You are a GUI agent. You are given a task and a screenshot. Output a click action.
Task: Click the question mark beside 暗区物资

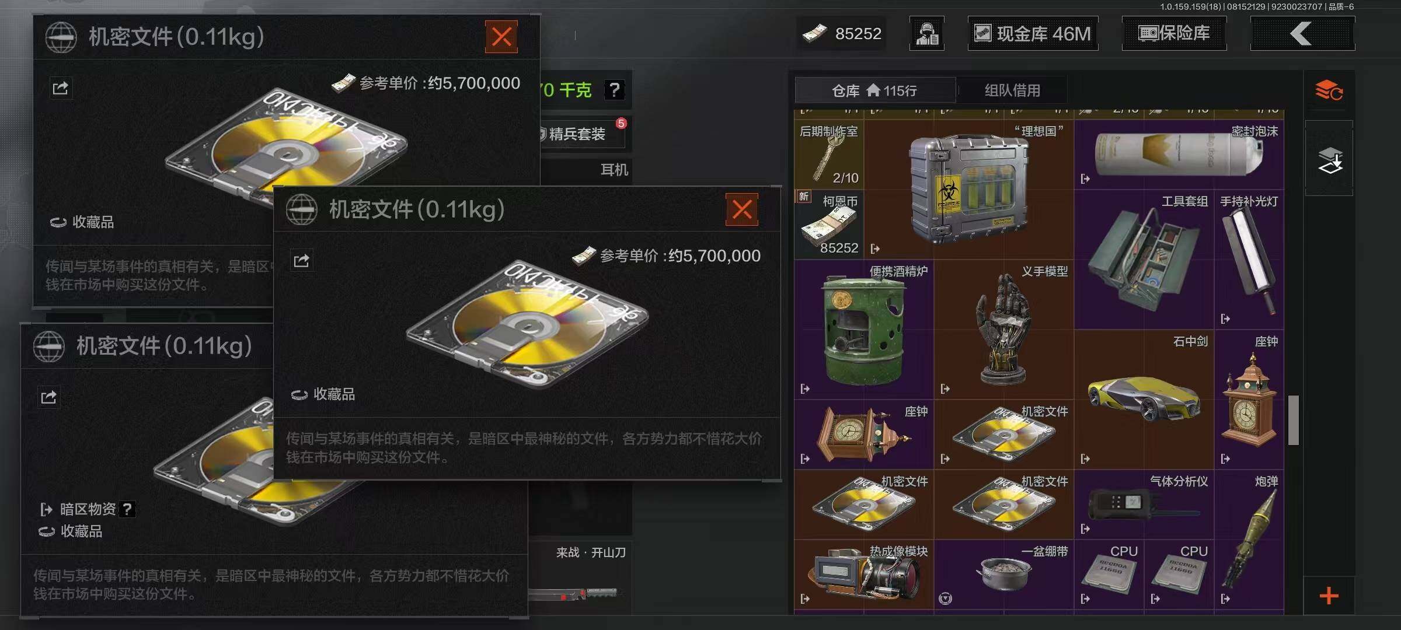[127, 509]
